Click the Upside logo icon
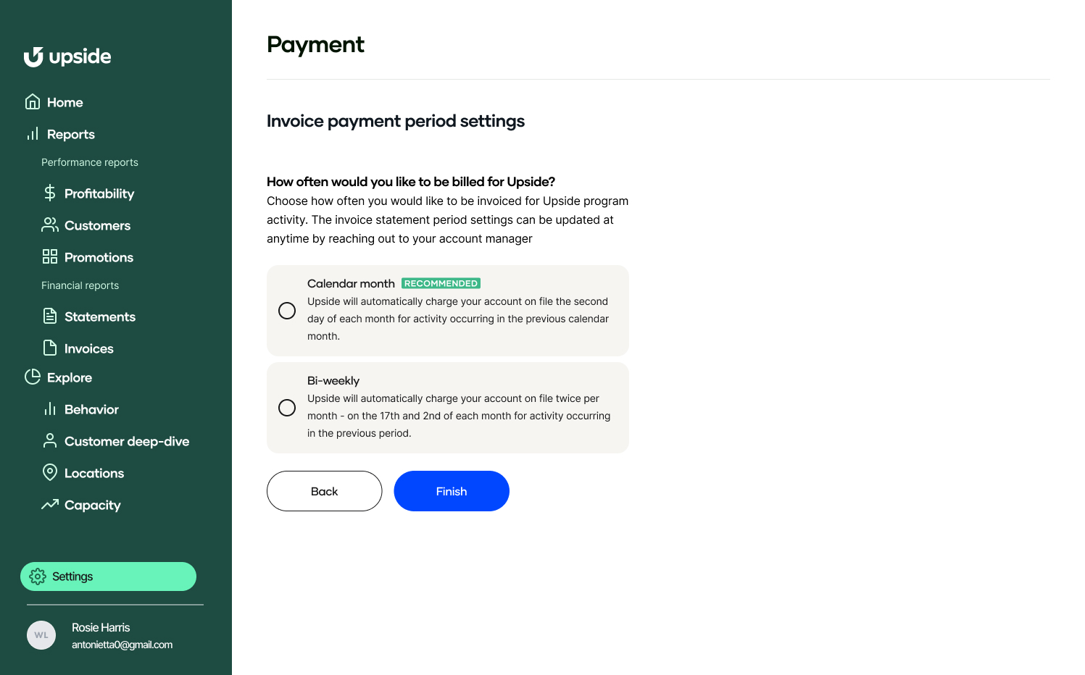 33,56
